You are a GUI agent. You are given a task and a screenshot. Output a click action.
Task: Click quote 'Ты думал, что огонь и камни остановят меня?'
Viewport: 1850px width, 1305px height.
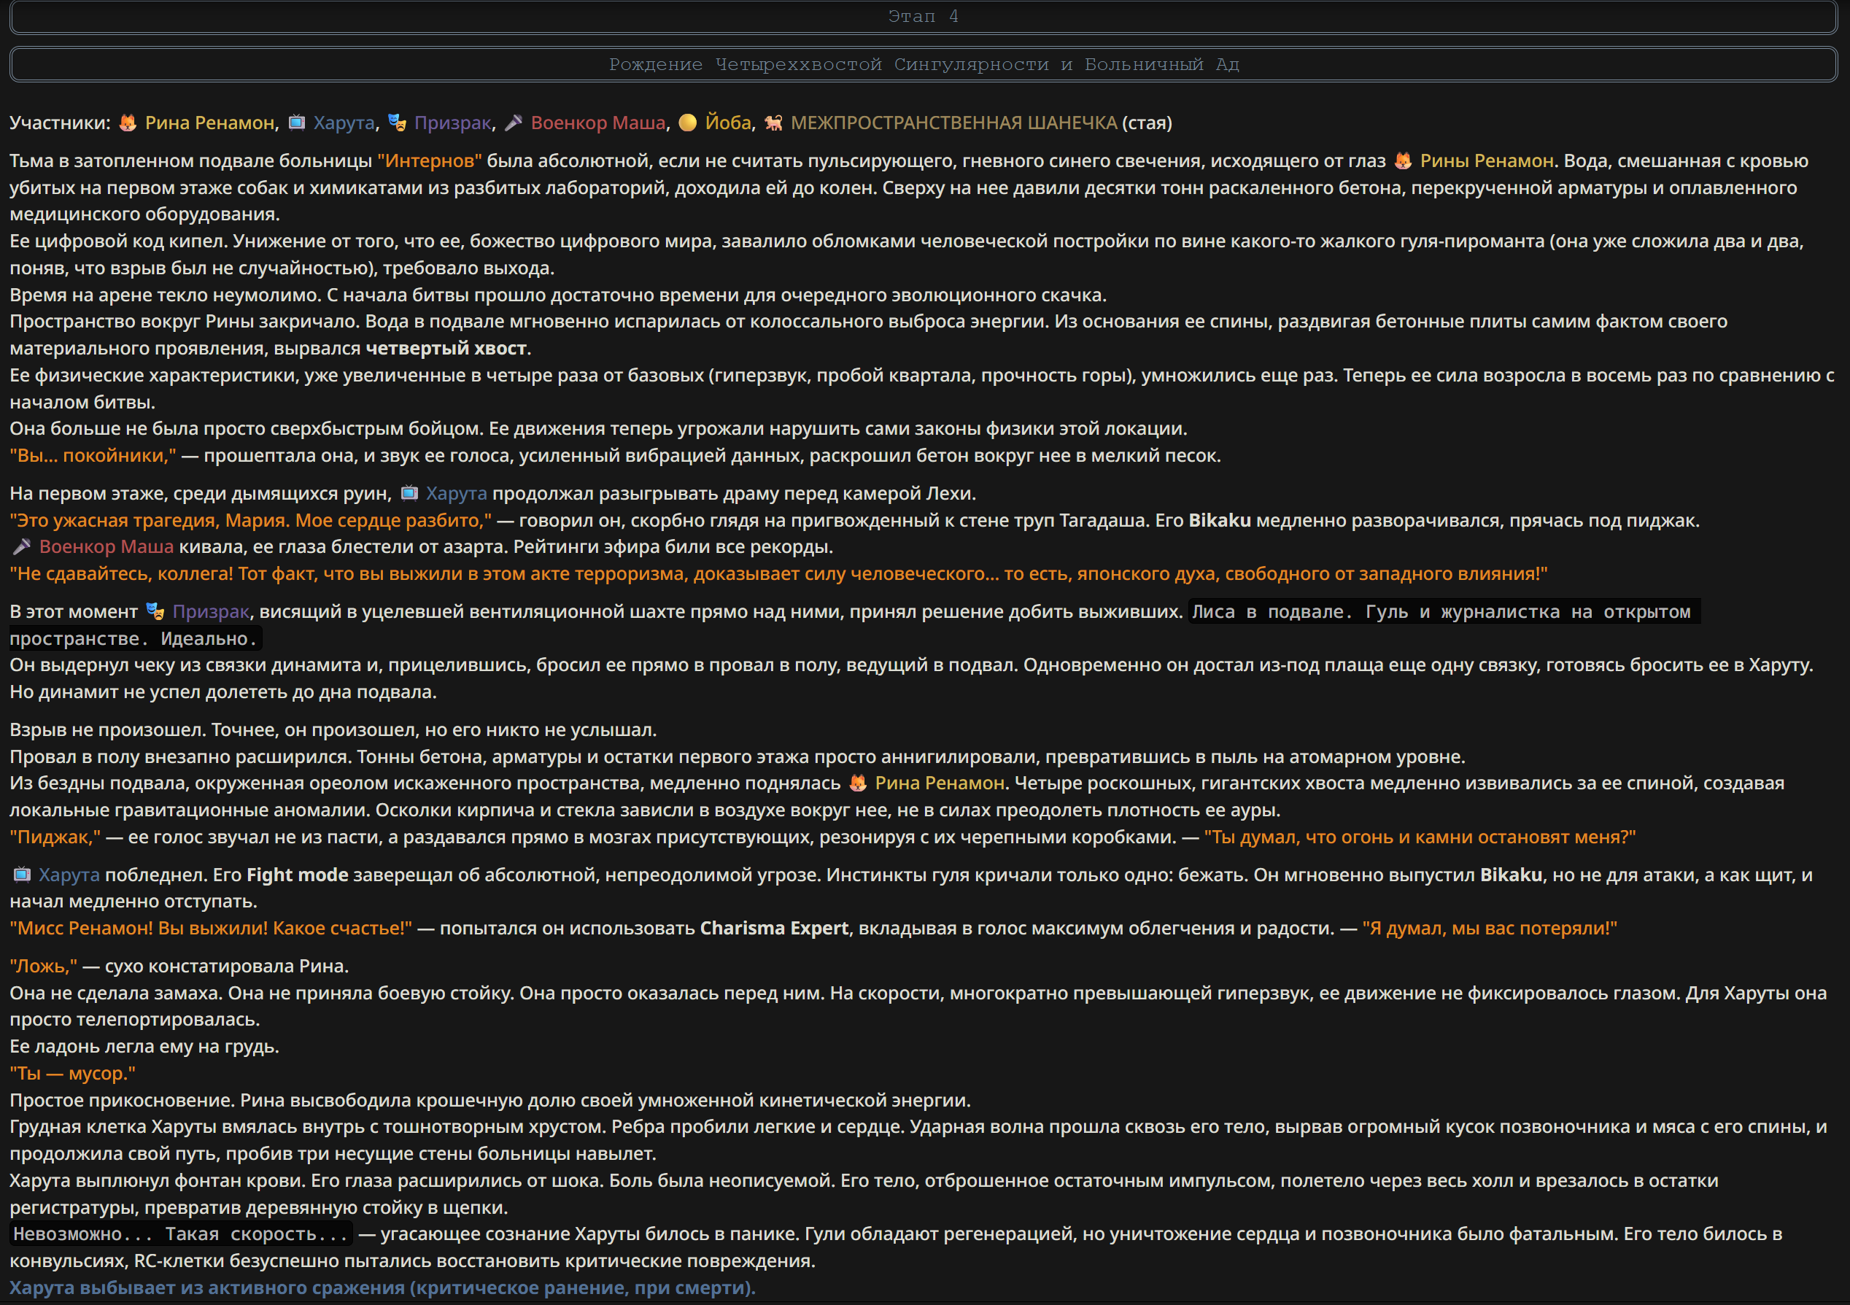[1420, 837]
